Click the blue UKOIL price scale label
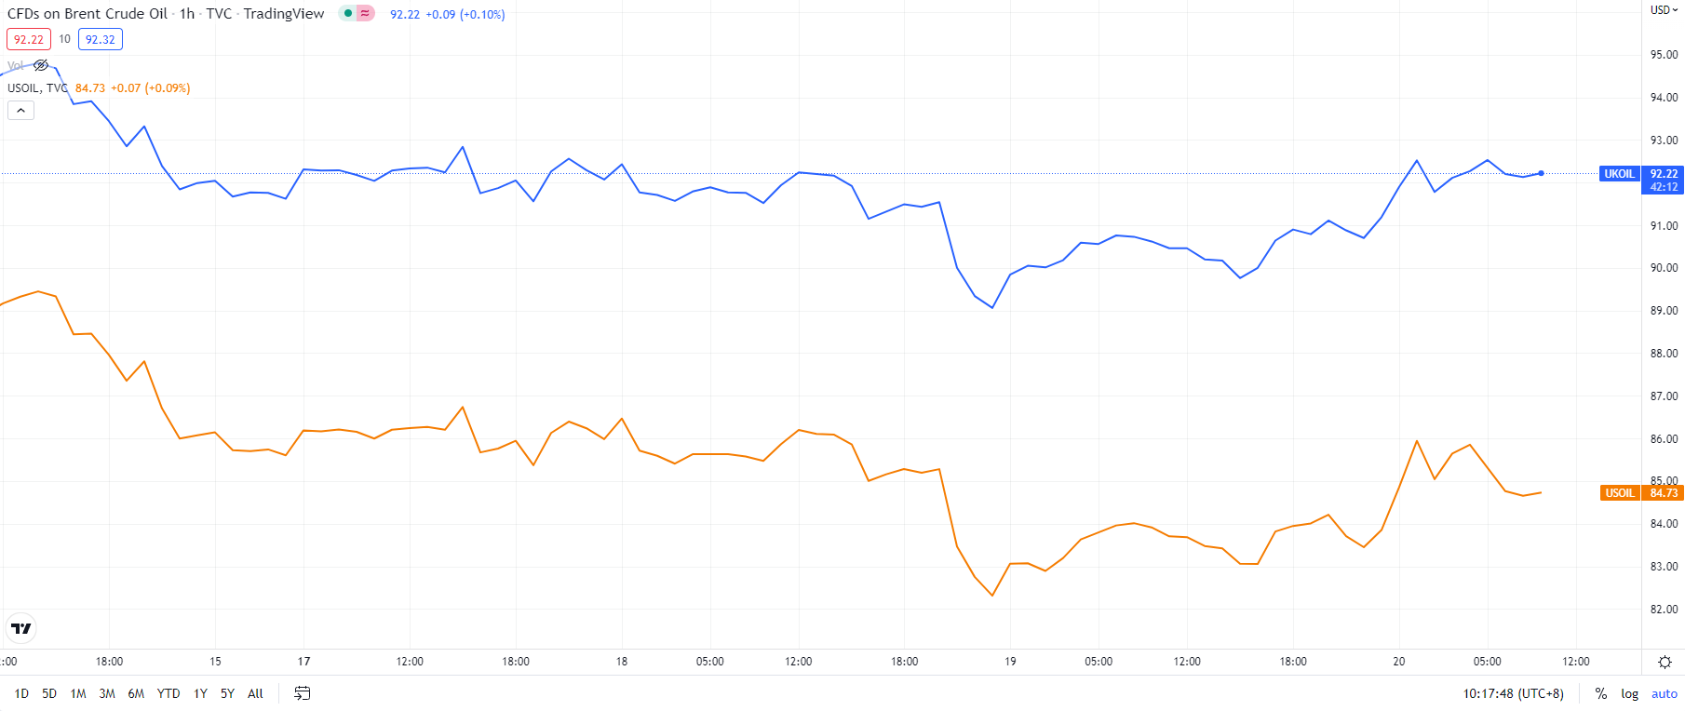Screen dimensions: 1685x711 1619,174
